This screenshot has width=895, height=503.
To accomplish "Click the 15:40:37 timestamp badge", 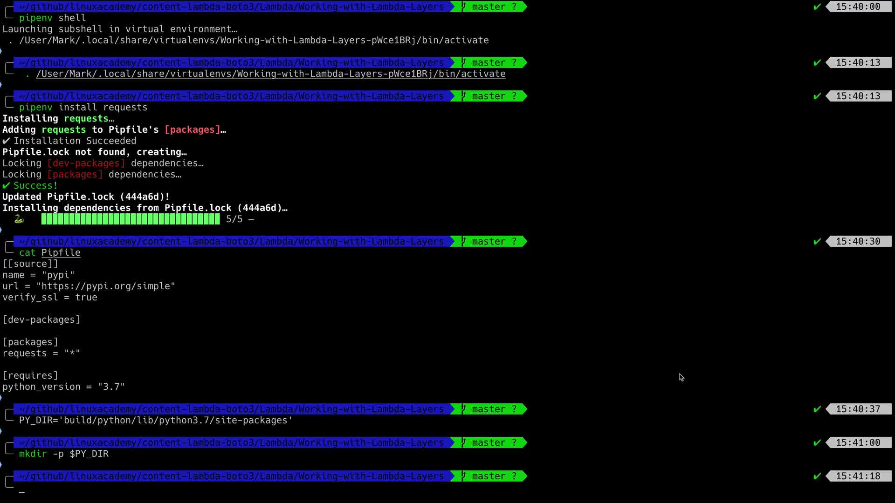I will pyautogui.click(x=858, y=409).
